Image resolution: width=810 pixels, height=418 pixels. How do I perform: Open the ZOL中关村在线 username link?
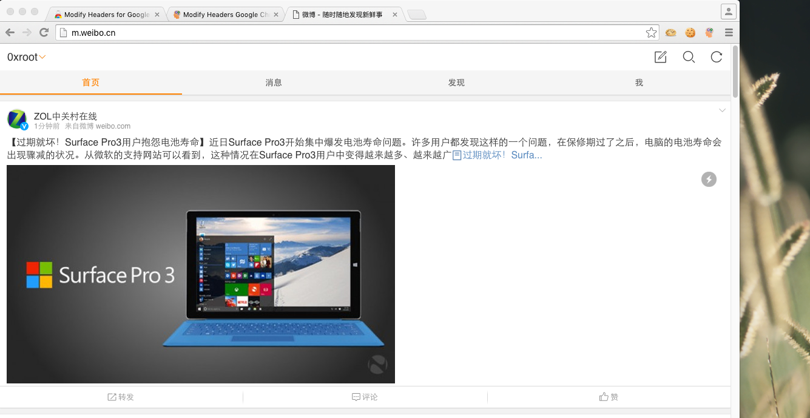(x=66, y=116)
